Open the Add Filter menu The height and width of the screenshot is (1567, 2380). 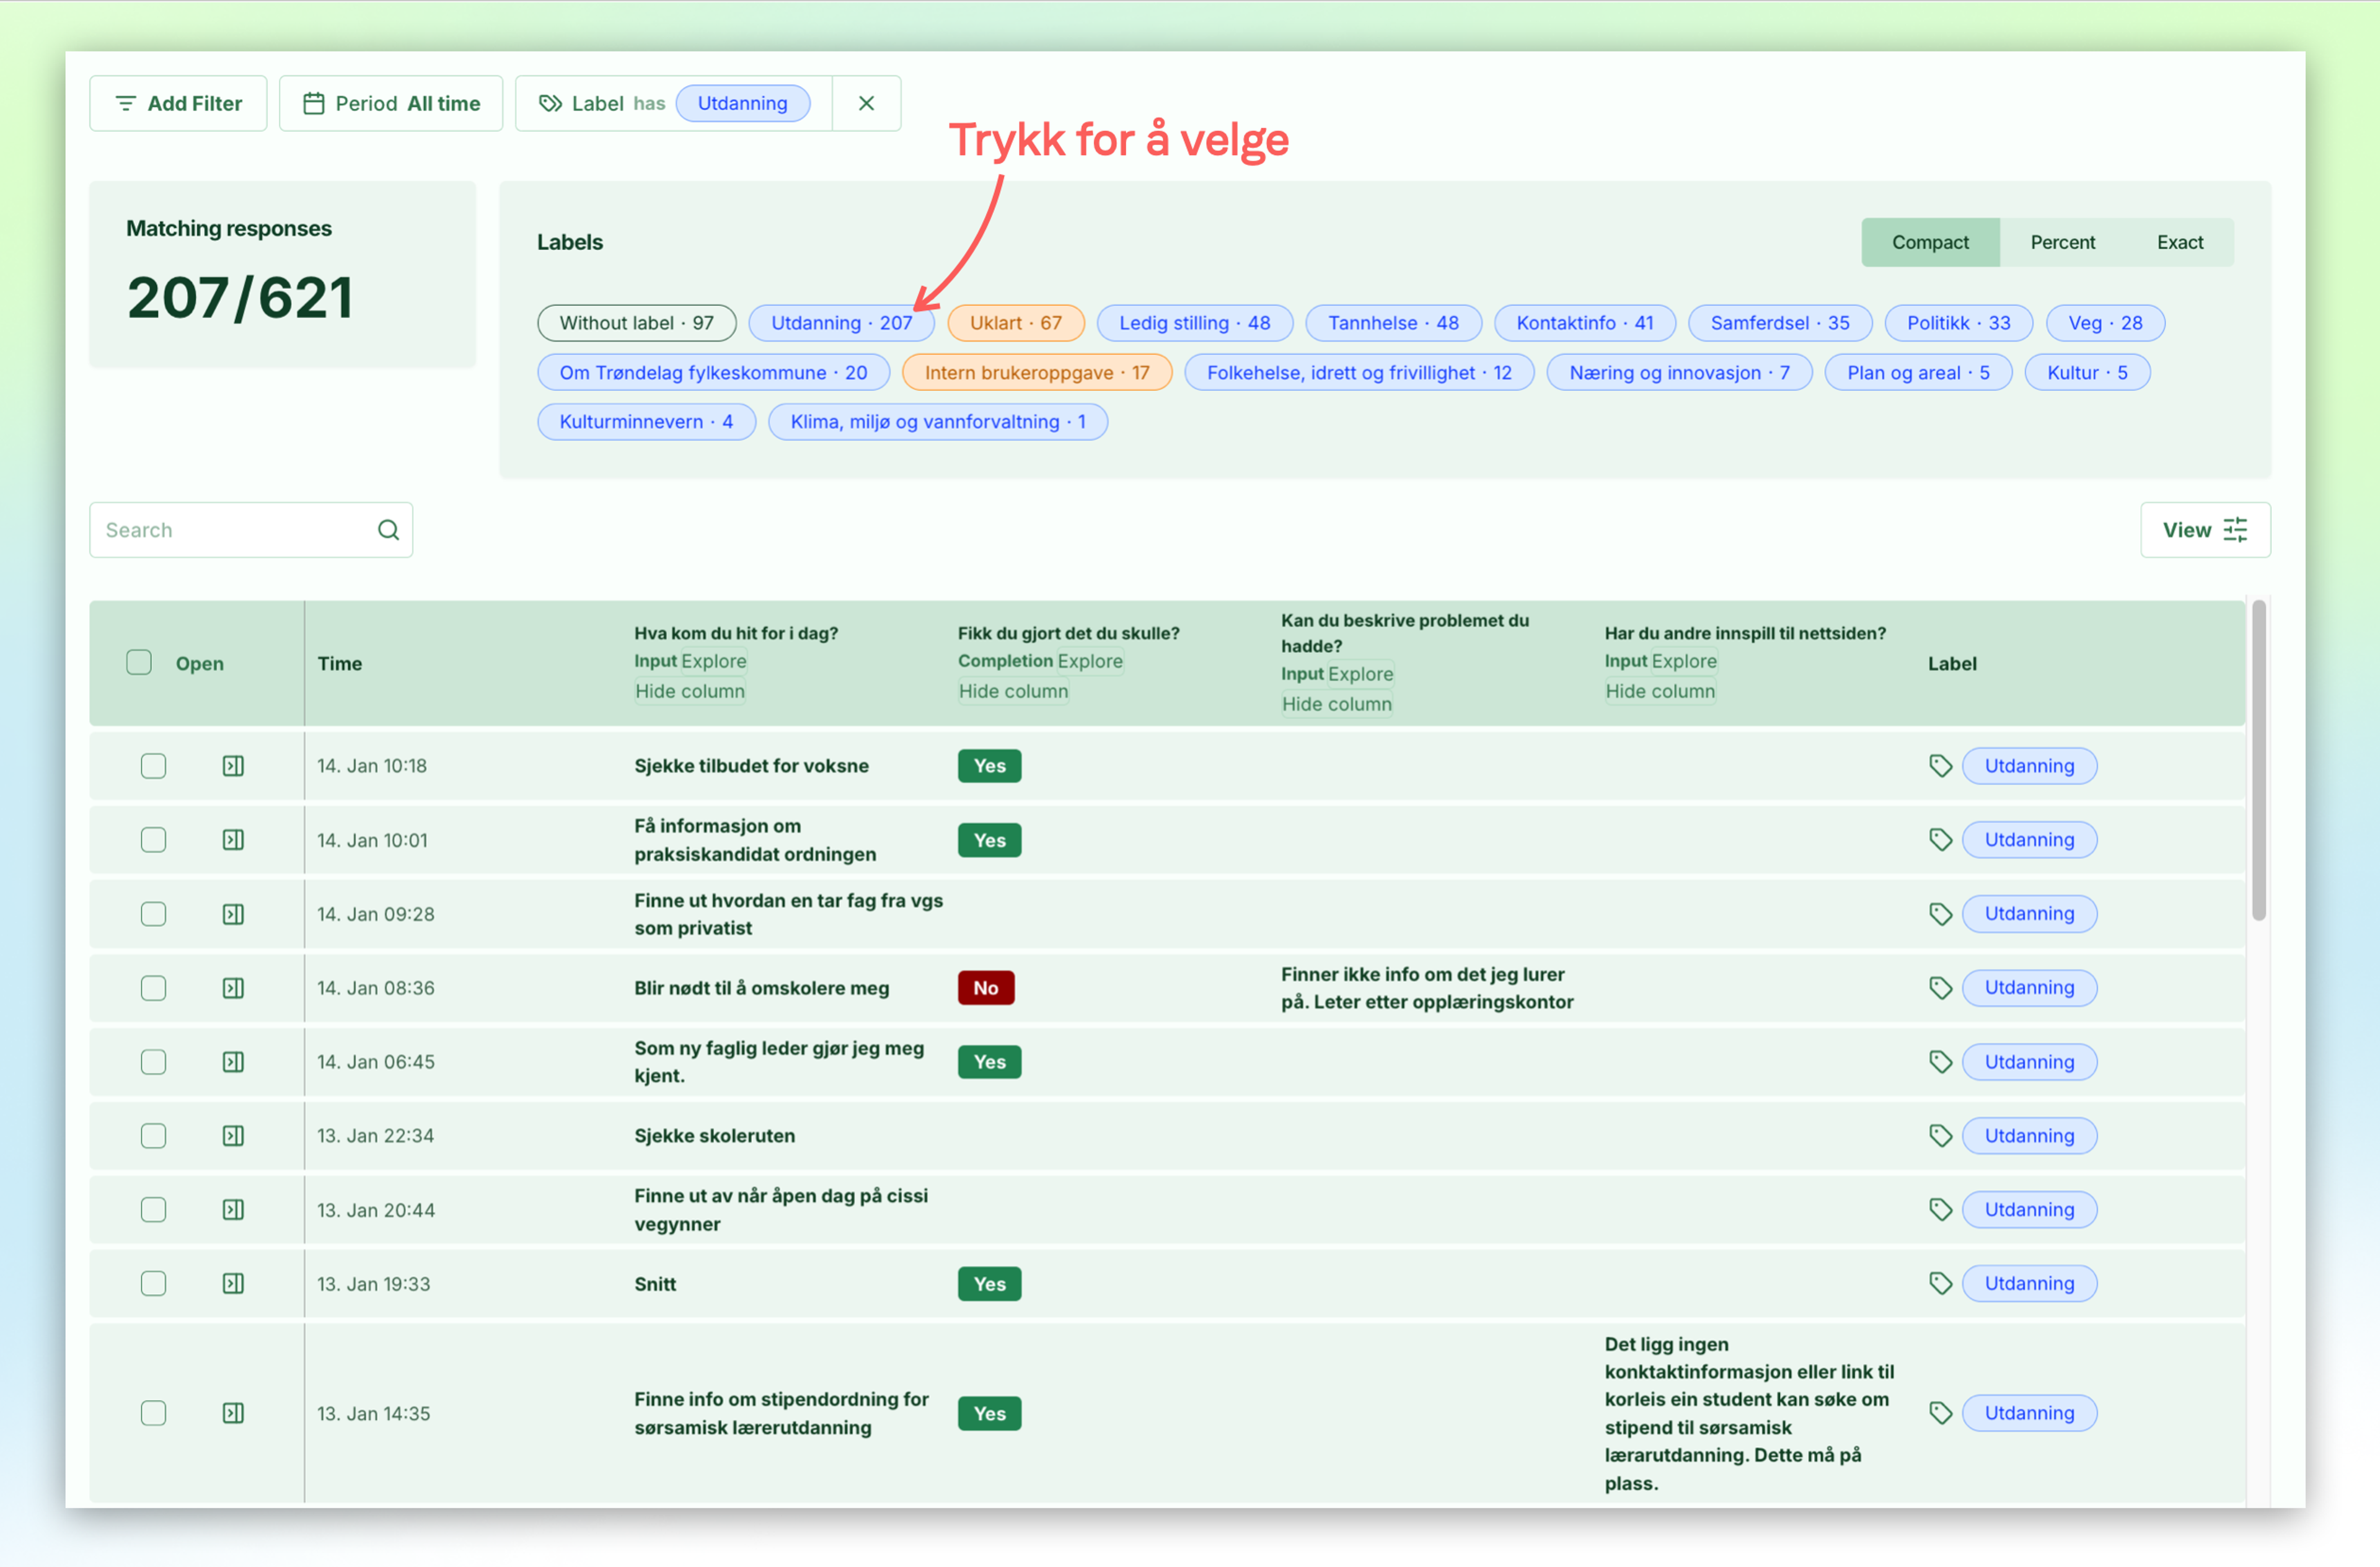click(x=178, y=103)
